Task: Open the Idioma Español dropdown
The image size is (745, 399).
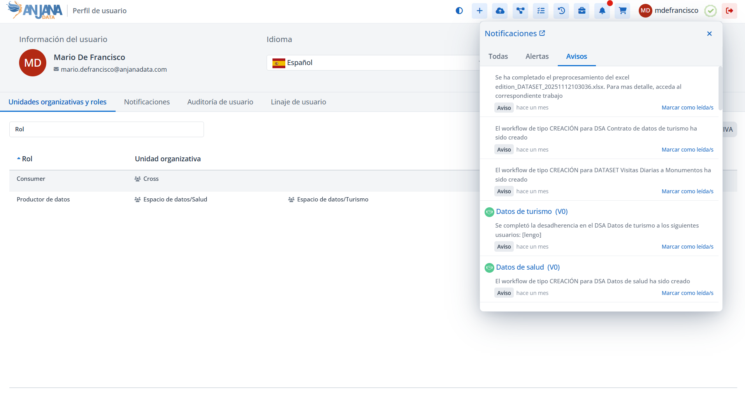Action: 374,63
